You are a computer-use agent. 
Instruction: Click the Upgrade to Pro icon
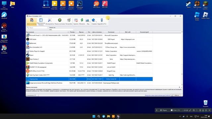102,21
